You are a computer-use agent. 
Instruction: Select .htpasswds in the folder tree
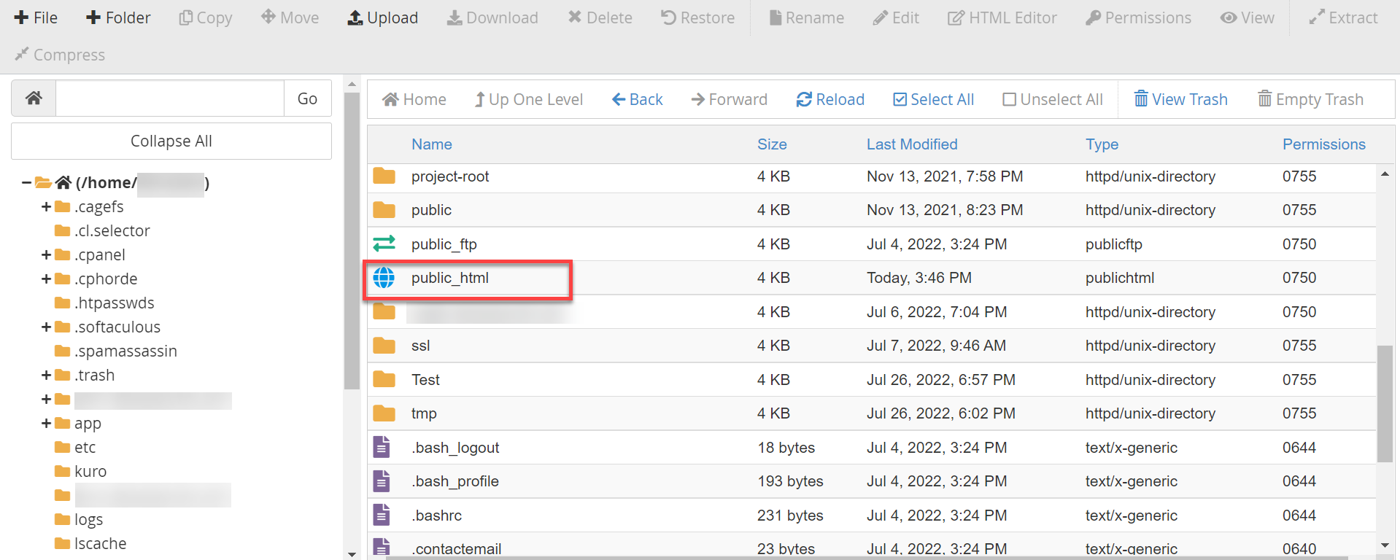tap(114, 303)
